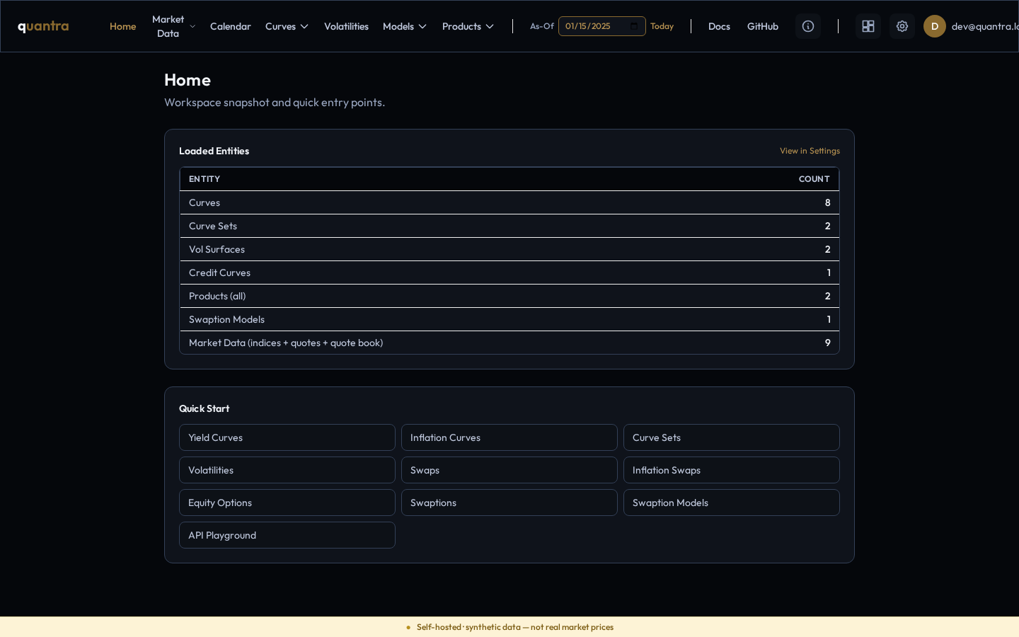
Task: Expand the Curves dropdown menu
Action: (287, 26)
